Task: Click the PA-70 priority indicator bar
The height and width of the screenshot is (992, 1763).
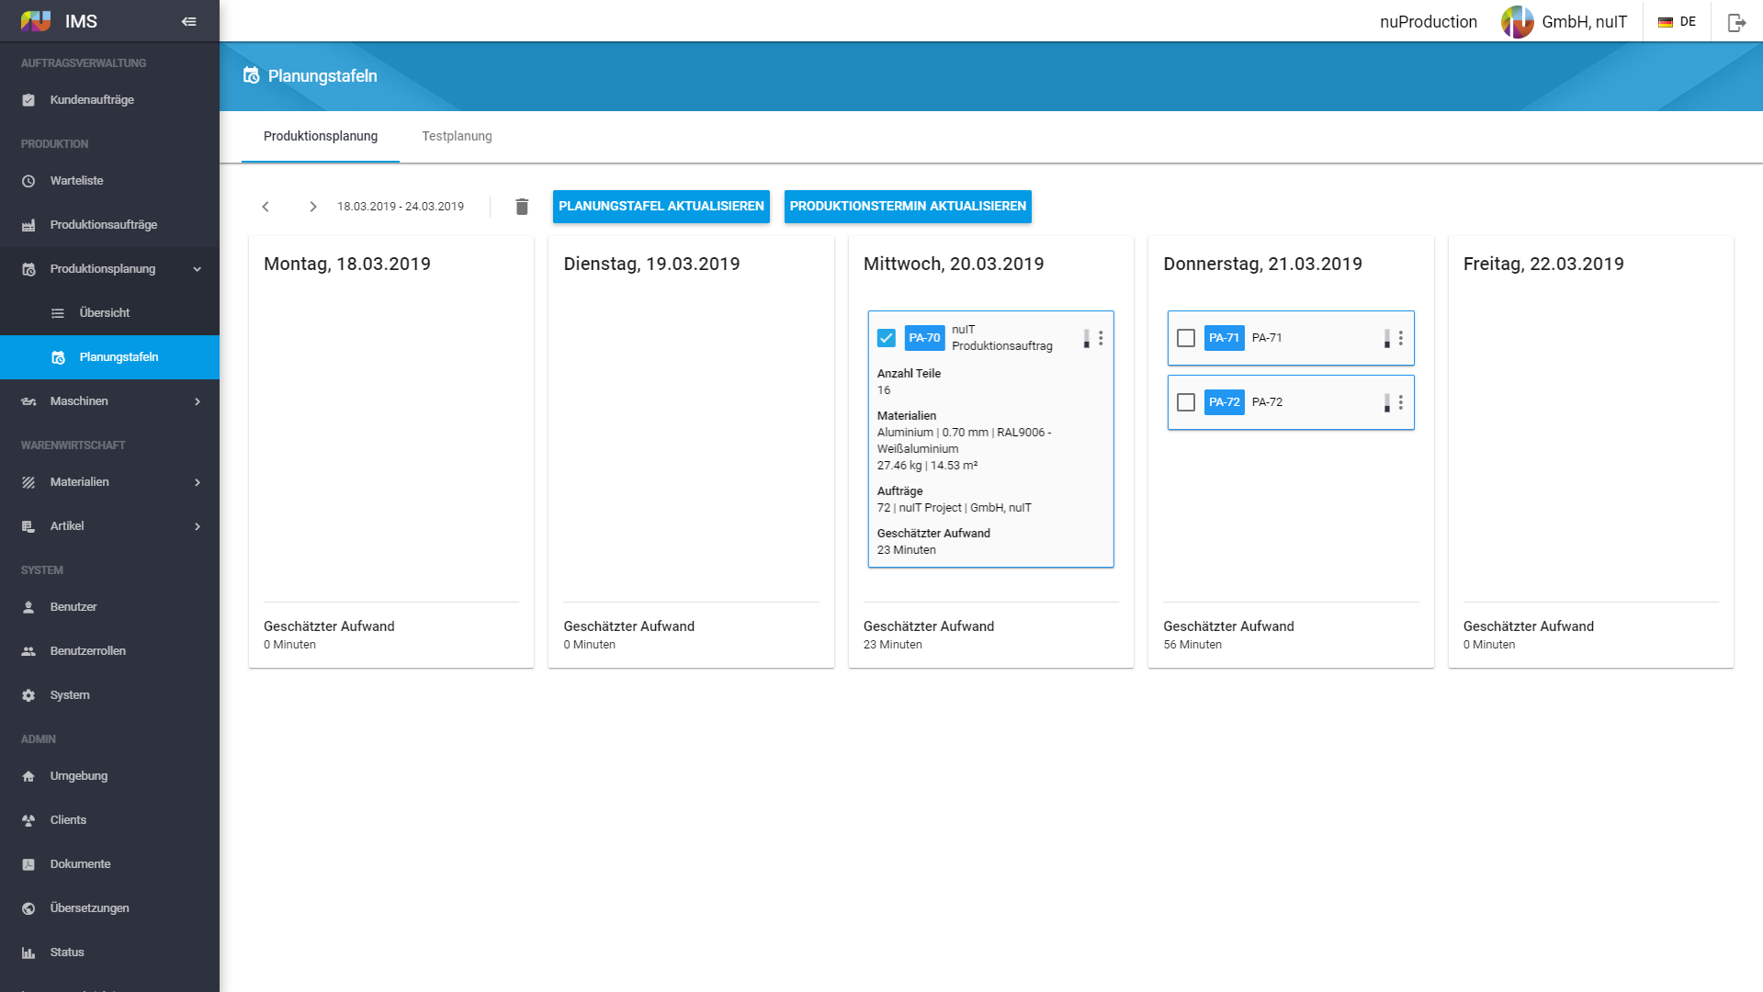Action: pyautogui.click(x=1086, y=338)
